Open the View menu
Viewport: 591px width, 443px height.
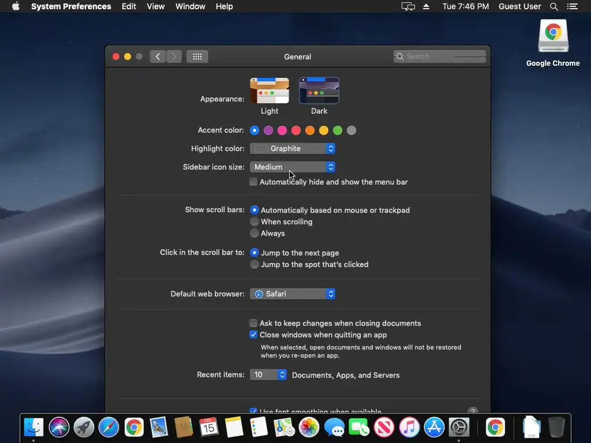click(155, 6)
